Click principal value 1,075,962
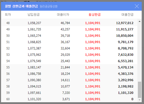The width and height of the screenshot is (144, 104). (34, 55)
